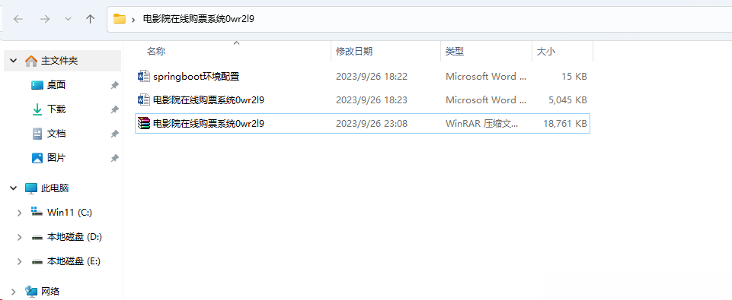The width and height of the screenshot is (732, 300).
Task: Click the WinRAR 压缩文... type cell
Action: point(481,123)
